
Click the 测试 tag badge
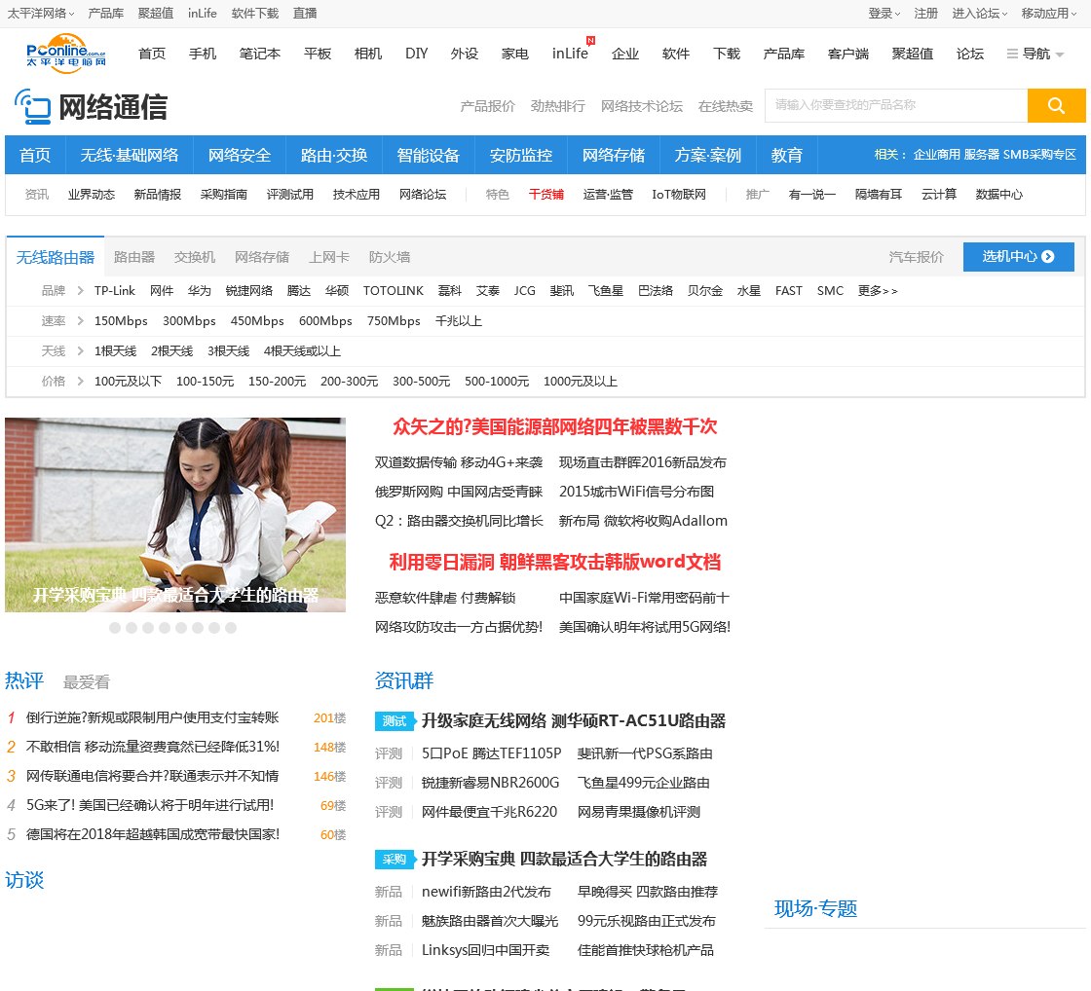(x=395, y=721)
